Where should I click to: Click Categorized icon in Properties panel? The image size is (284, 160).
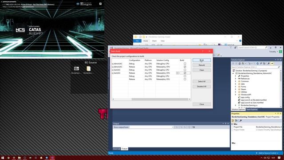coord(233,120)
